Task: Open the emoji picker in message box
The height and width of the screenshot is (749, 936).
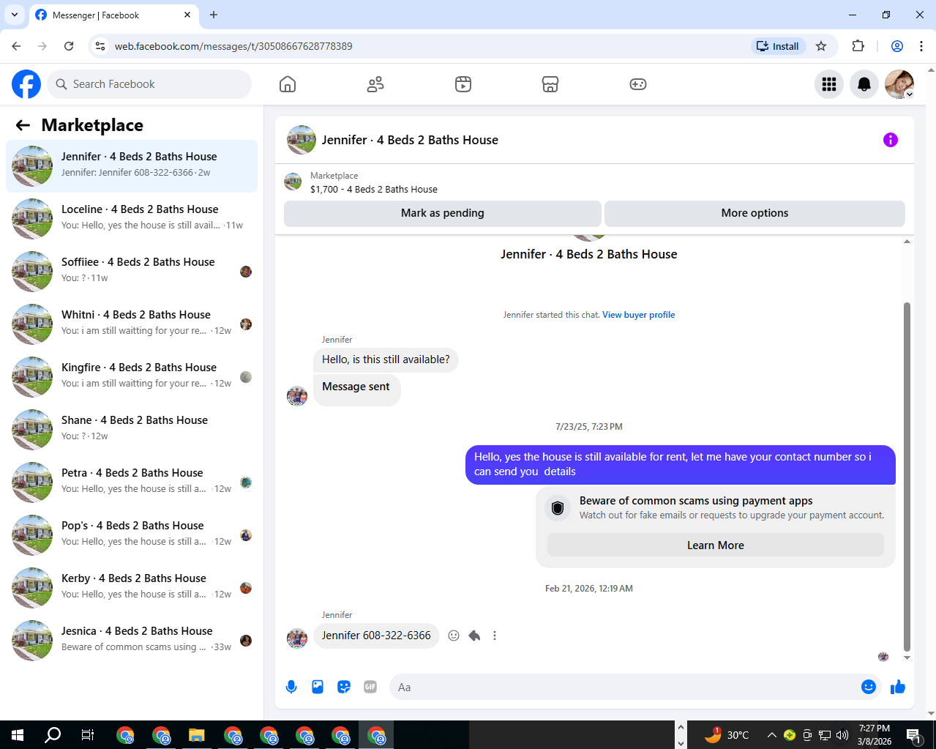Action: click(869, 687)
